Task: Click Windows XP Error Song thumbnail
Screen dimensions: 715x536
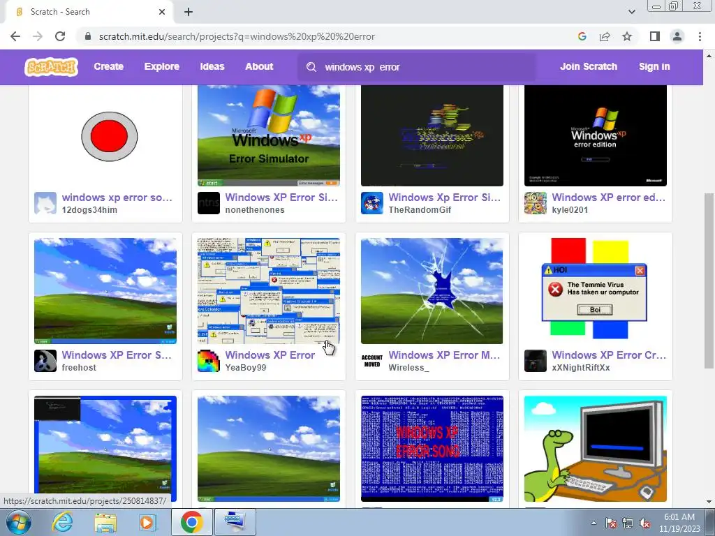Action: [432, 449]
